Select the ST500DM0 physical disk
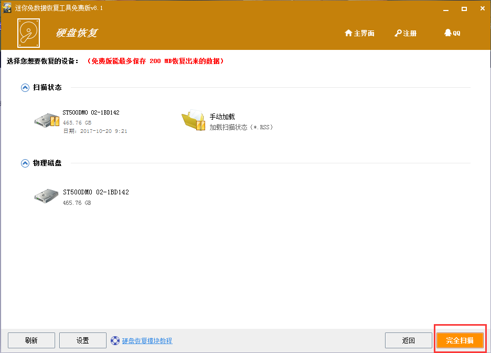Screen dimensions: 491x353 pyautogui.click(x=46, y=195)
